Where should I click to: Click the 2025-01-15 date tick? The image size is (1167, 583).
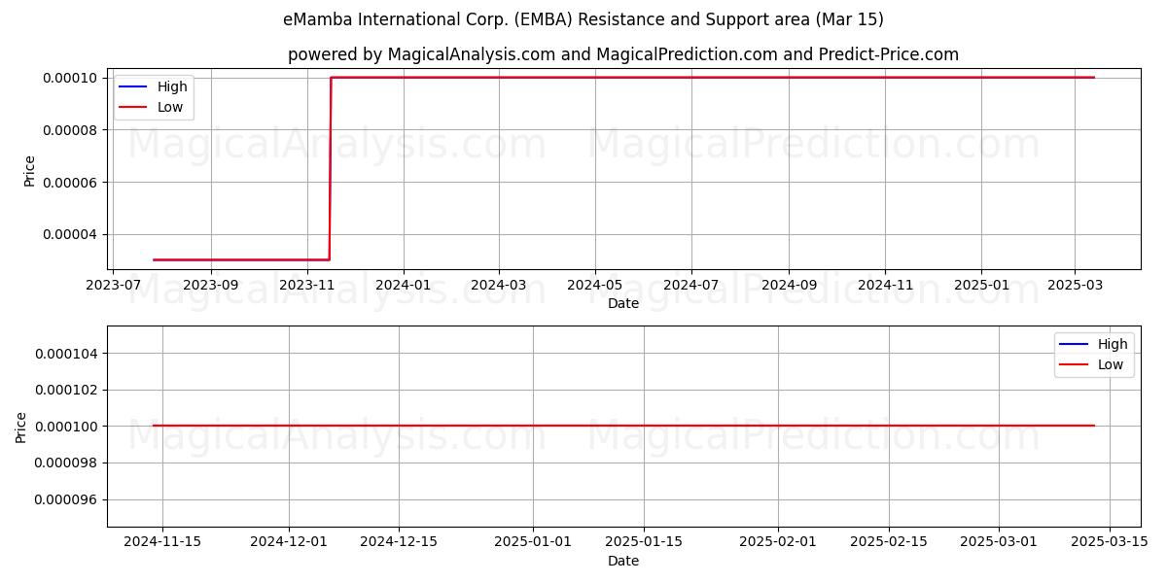pyautogui.click(x=643, y=542)
